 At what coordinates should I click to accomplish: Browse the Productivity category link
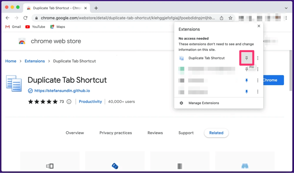pos(90,101)
